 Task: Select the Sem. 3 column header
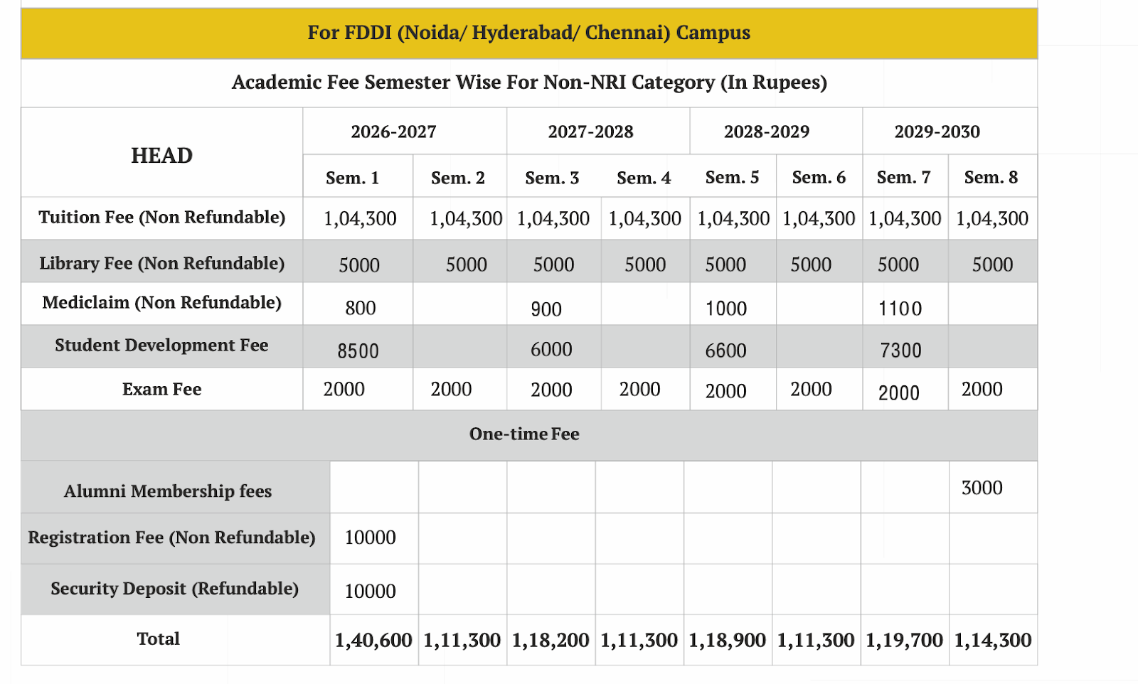tap(552, 178)
